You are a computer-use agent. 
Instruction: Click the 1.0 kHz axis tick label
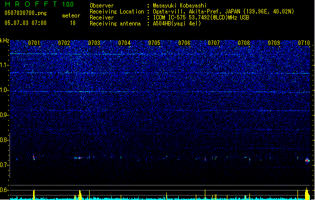5,90
